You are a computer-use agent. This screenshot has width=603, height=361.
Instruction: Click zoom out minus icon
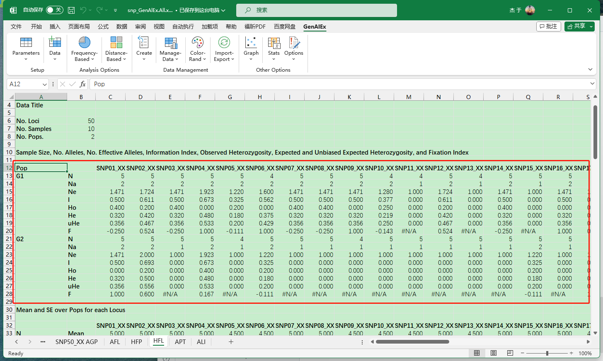pos(523,353)
